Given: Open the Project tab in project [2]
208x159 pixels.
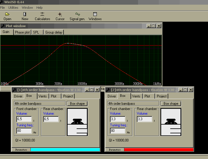Looking at the screenshot, I should (x=161, y=96).
